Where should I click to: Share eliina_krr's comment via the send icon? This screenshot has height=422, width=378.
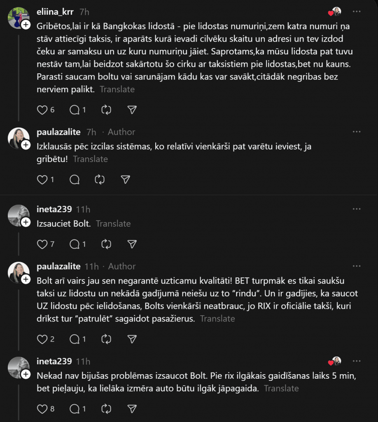pos(132,110)
